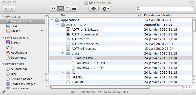Click the Applications folder icon in list

[57, 20]
